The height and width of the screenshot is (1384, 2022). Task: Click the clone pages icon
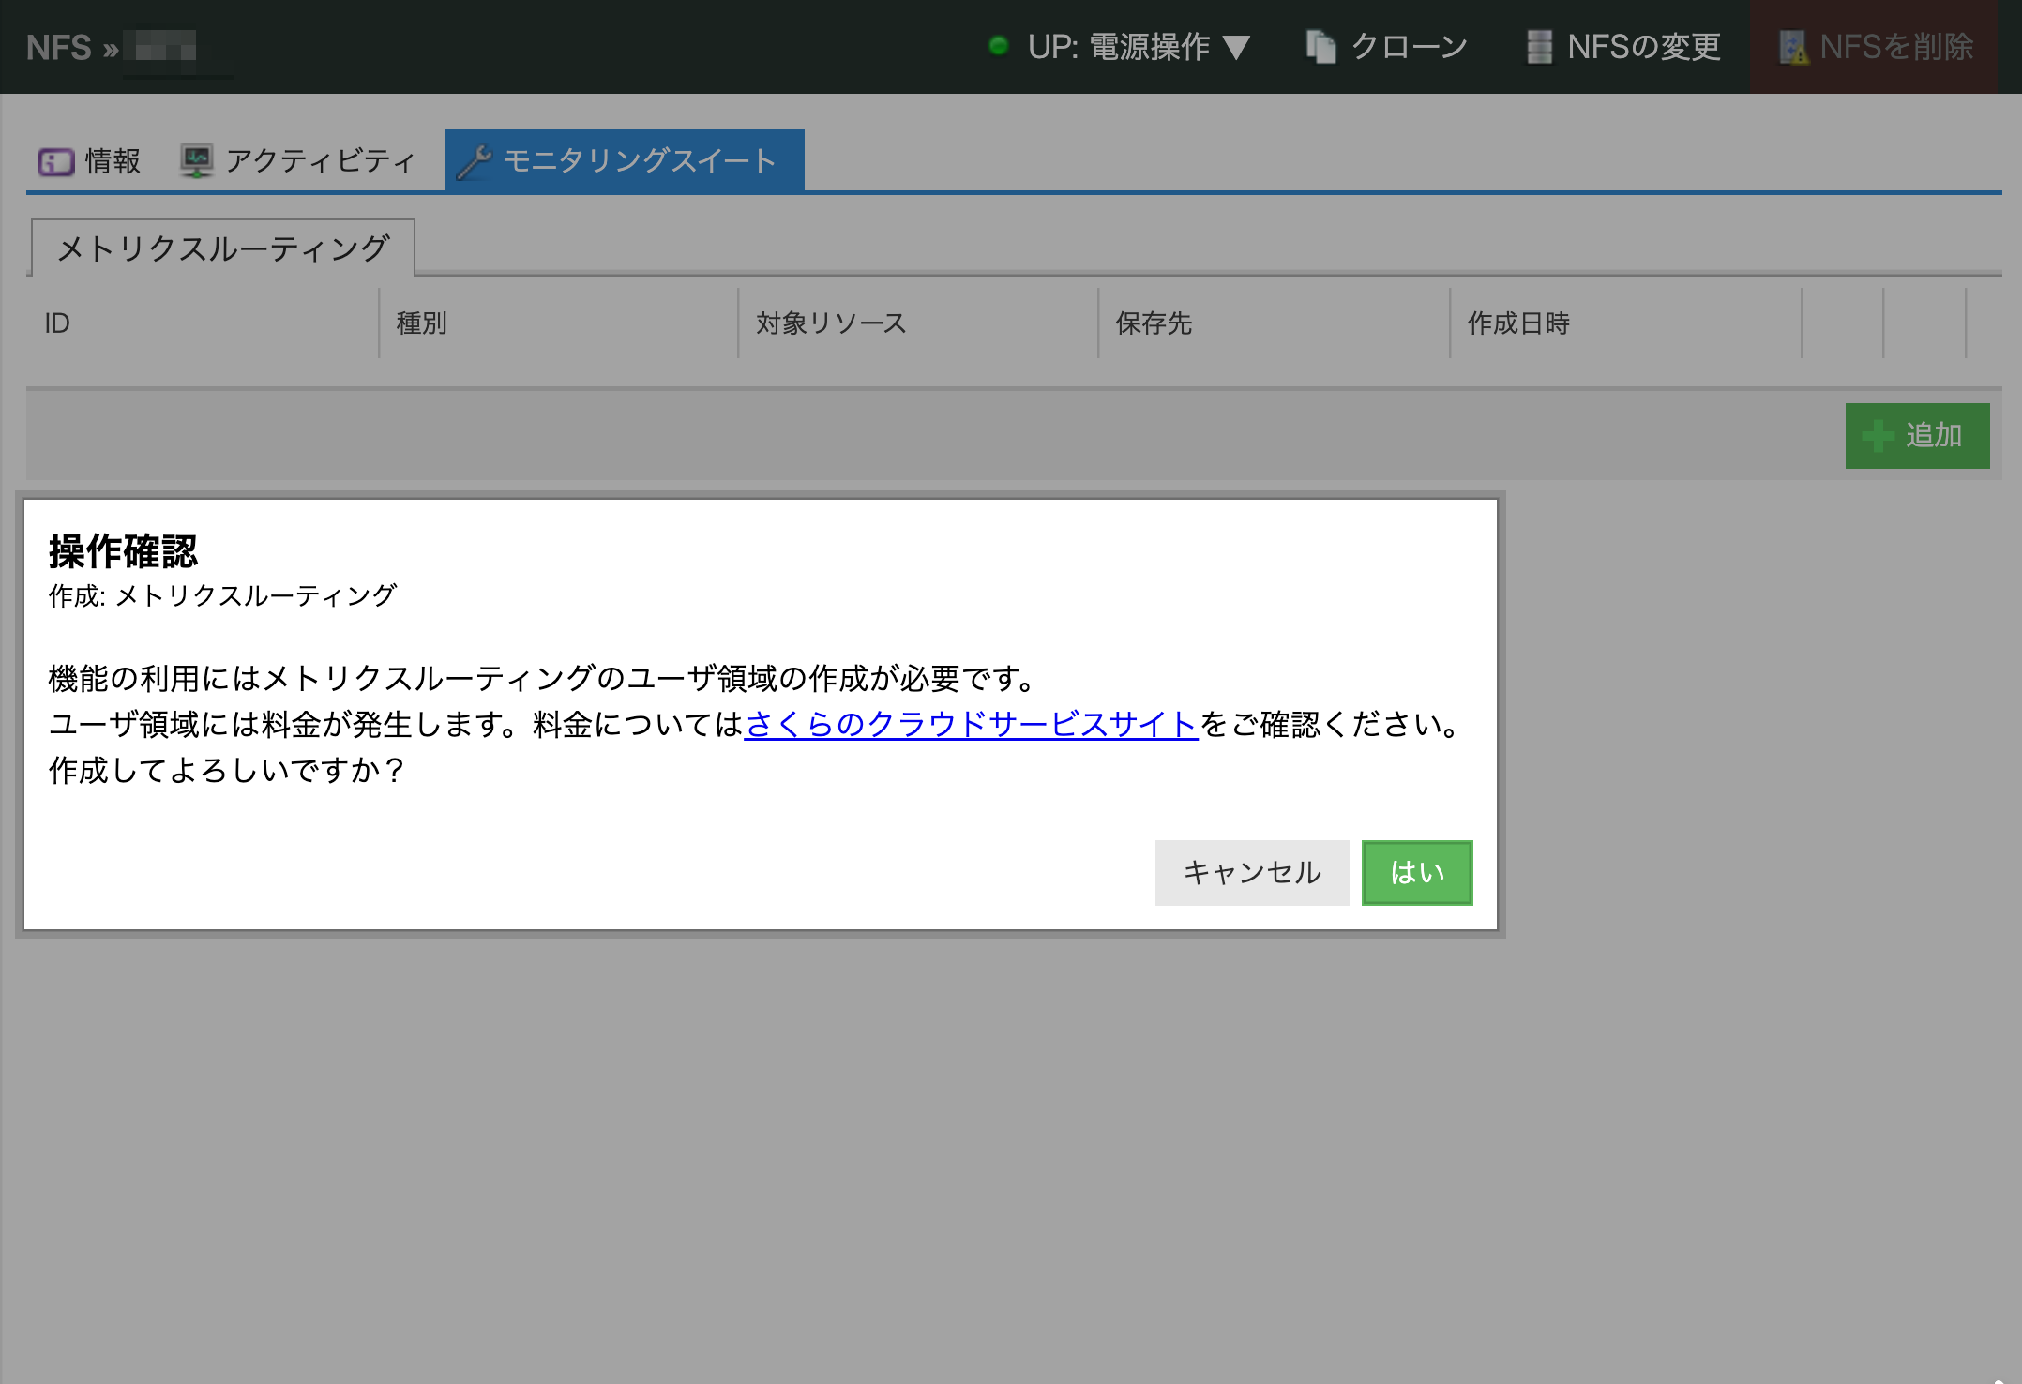1320,47
